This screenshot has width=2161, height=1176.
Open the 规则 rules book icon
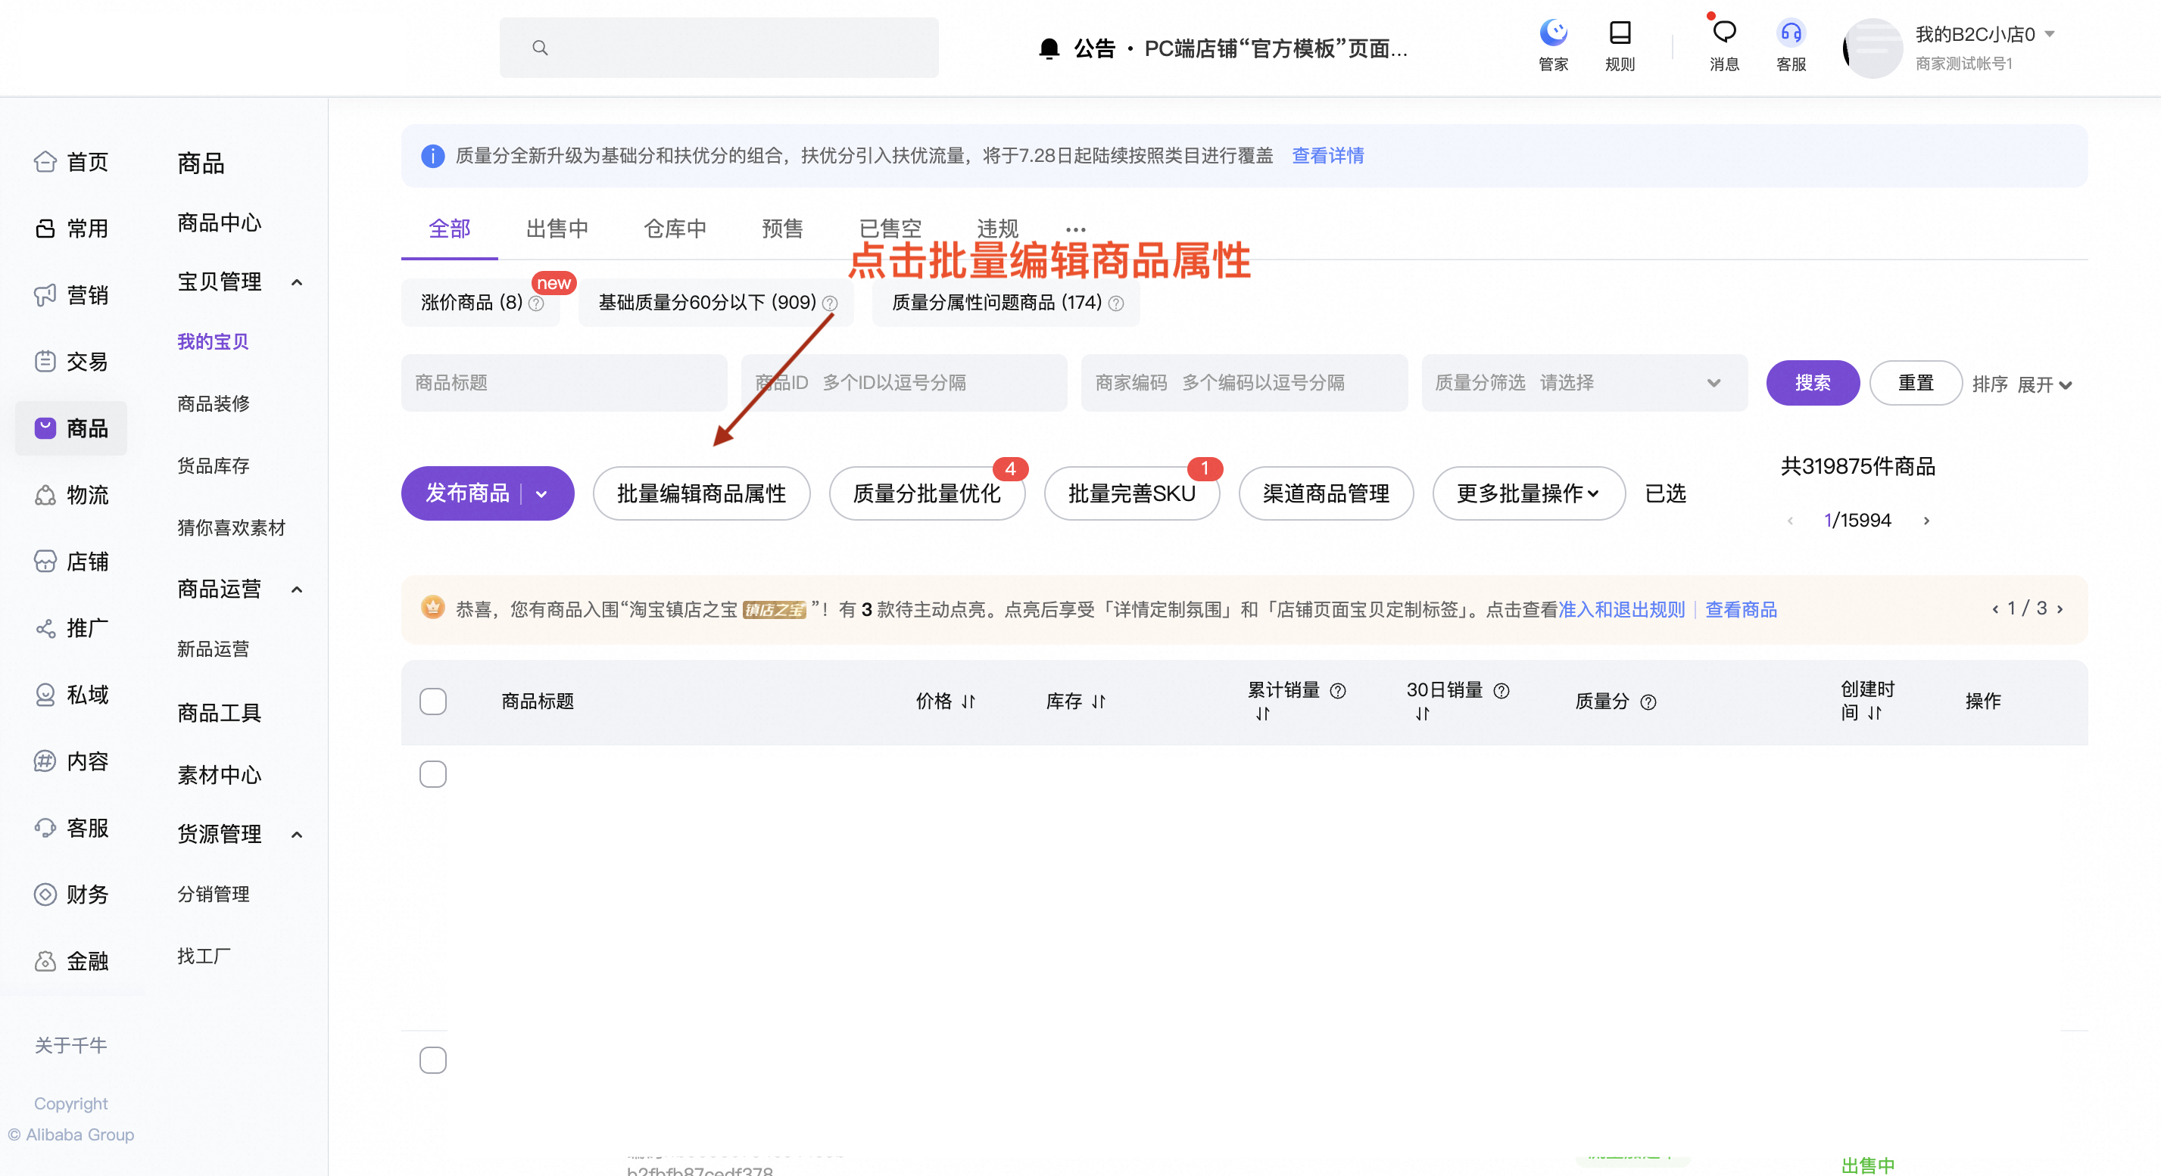tap(1620, 33)
